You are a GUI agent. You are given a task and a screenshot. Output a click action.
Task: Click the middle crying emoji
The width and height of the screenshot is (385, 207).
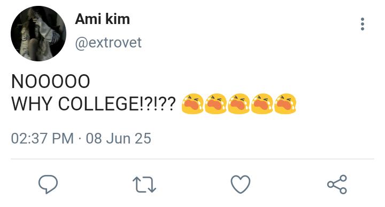pos(239,103)
